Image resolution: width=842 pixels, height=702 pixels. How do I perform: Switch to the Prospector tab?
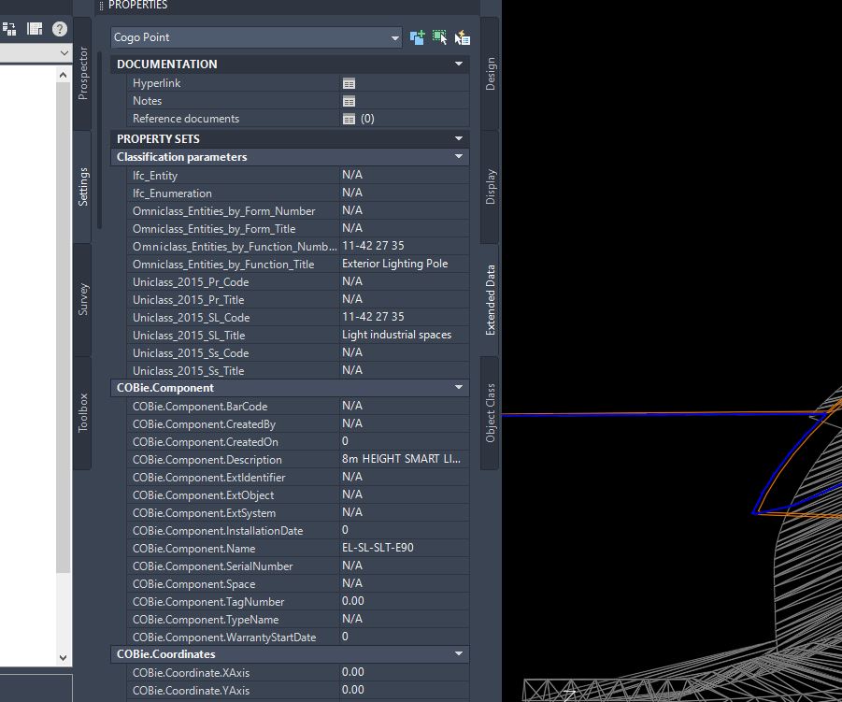tap(82, 73)
